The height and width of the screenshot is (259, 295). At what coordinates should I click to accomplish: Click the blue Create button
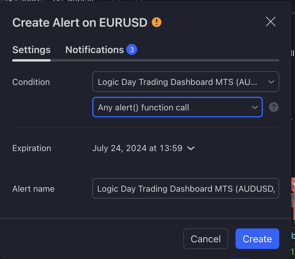[x=257, y=239]
